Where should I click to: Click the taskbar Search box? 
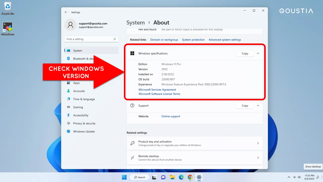pyautogui.click(x=139, y=177)
